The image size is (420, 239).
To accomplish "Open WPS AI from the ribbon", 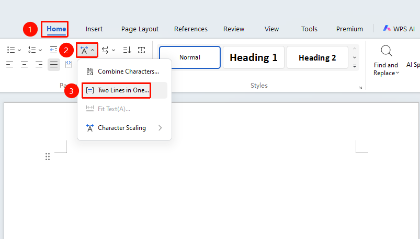I will click(x=399, y=29).
